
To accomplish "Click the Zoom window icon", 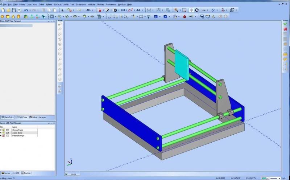I will tap(184, 10).
